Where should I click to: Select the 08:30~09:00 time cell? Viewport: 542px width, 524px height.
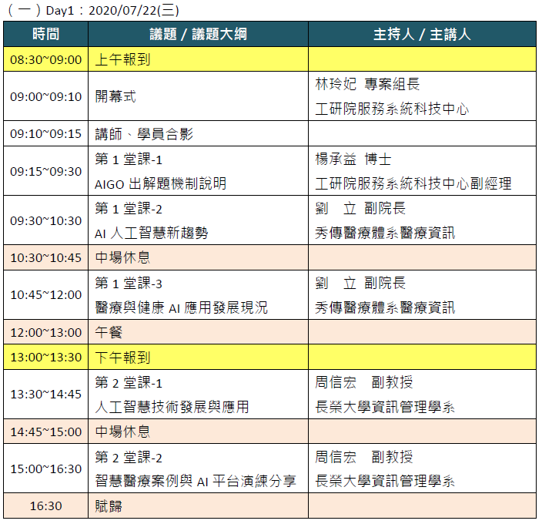click(45, 60)
